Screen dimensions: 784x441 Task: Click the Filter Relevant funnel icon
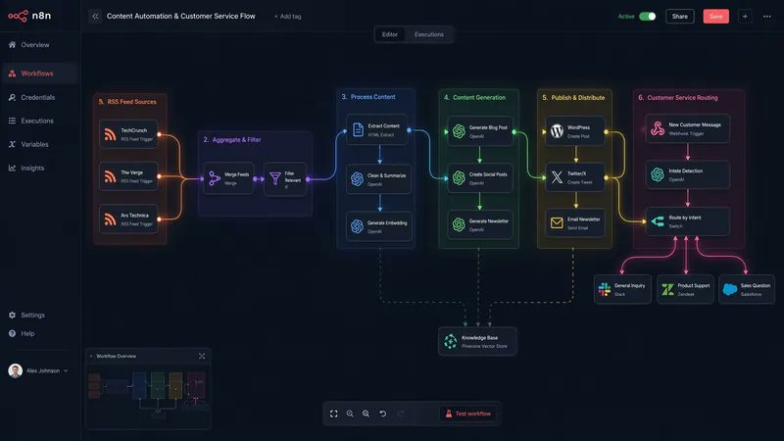(x=275, y=178)
